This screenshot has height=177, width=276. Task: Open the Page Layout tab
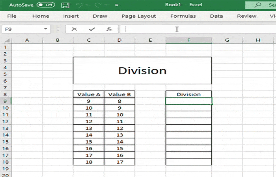139,16
